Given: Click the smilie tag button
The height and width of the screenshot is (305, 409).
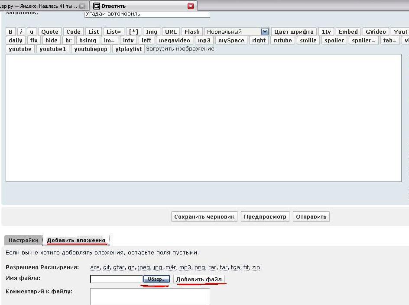Looking at the screenshot, I should (308, 40).
